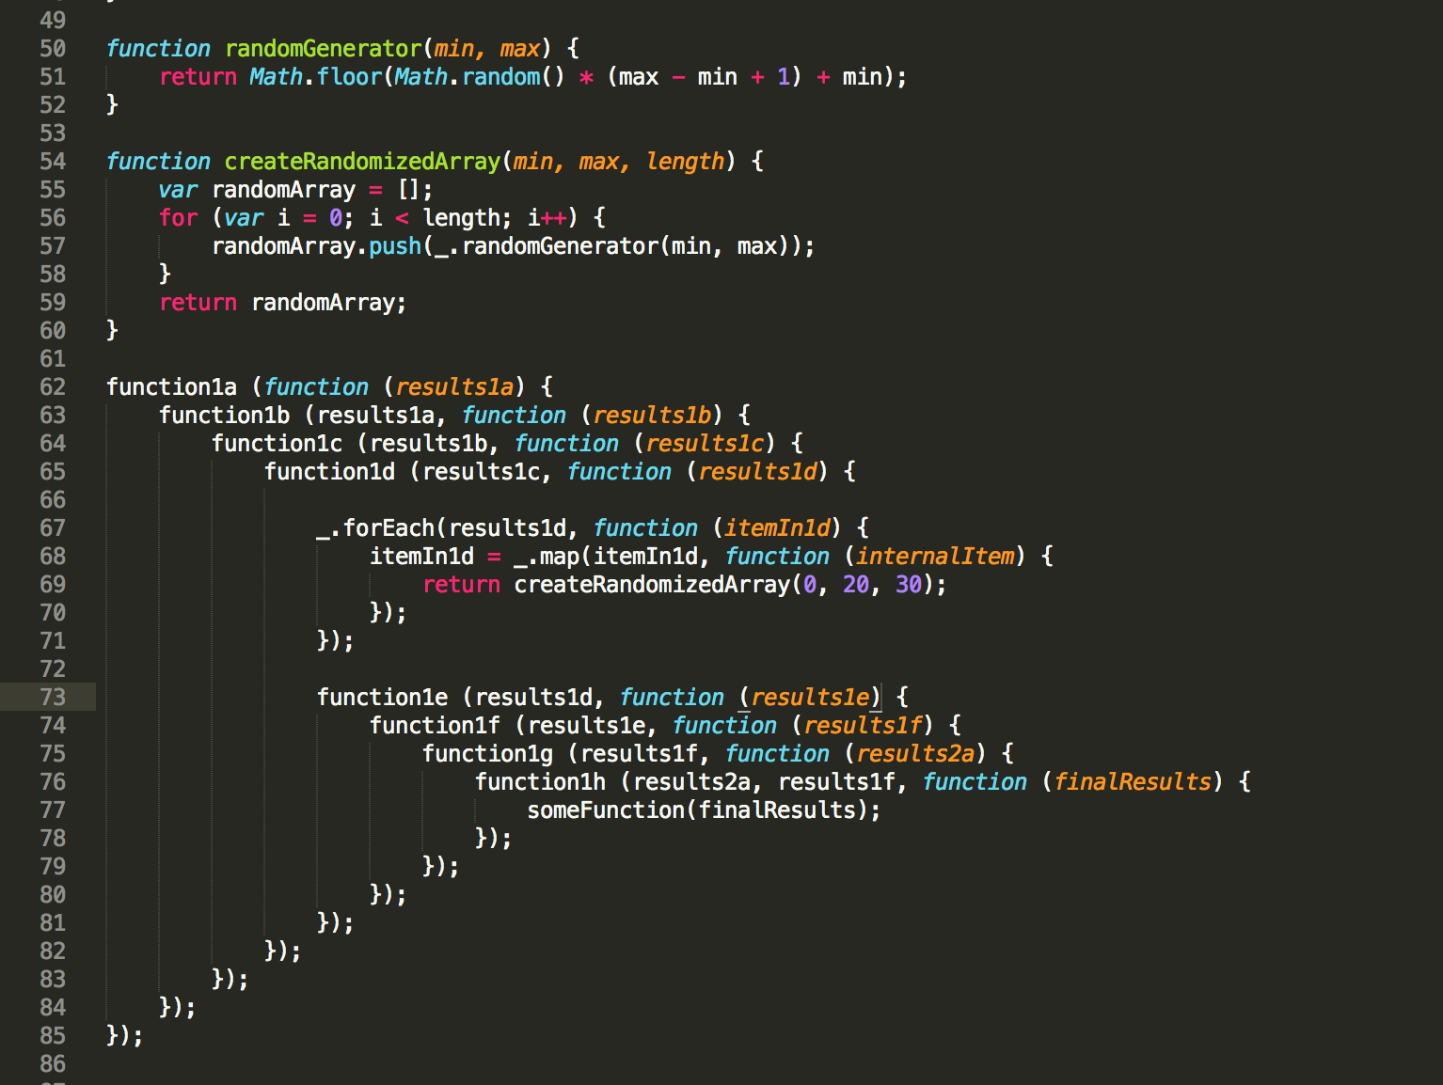The width and height of the screenshot is (1443, 1085).
Task: Click function1e at the start of line 73
Action: [382, 698]
